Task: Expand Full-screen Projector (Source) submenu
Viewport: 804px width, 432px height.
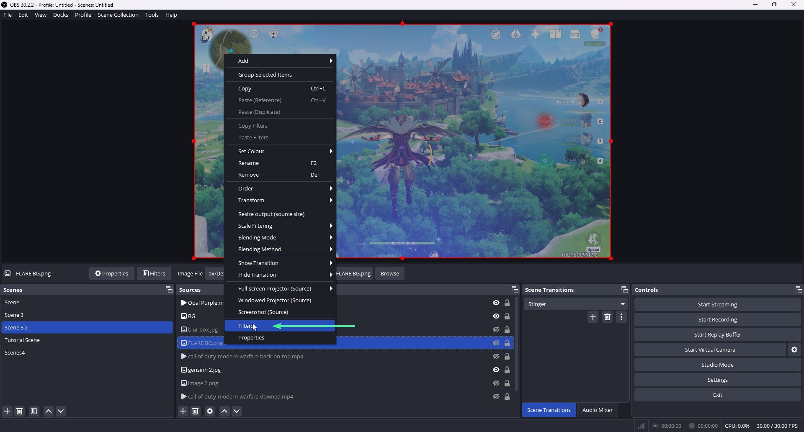Action: pos(280,288)
